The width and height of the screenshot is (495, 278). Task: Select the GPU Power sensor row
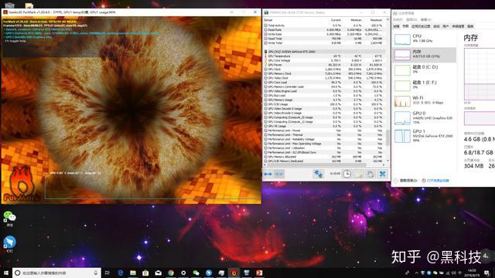pyautogui.click(x=325, y=65)
